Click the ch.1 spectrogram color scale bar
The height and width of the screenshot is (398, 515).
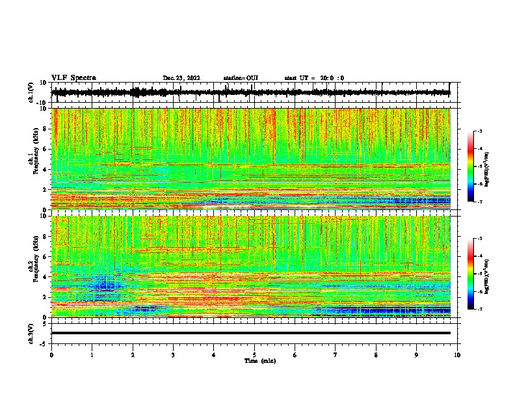click(x=470, y=166)
